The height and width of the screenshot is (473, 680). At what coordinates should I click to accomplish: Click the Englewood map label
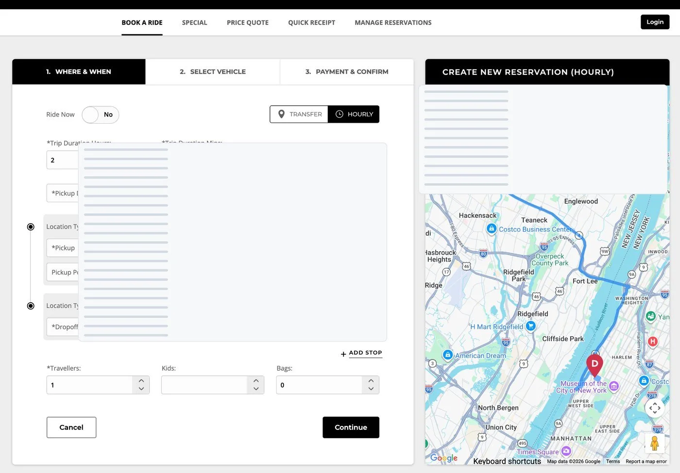[x=581, y=201]
